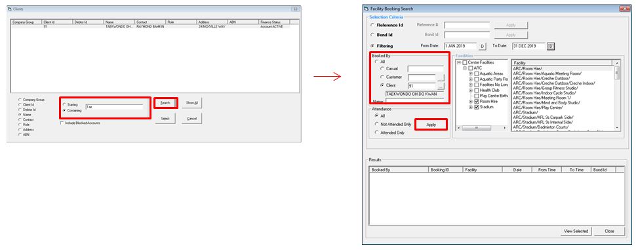
Task: Expand the Room Hire tree node
Action: pos(471,102)
